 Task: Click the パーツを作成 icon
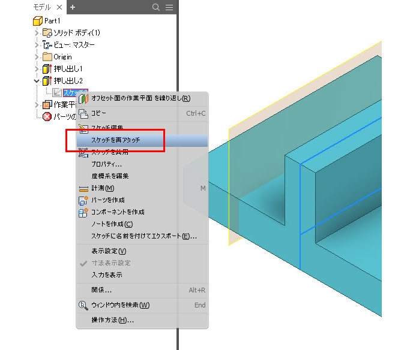click(83, 200)
